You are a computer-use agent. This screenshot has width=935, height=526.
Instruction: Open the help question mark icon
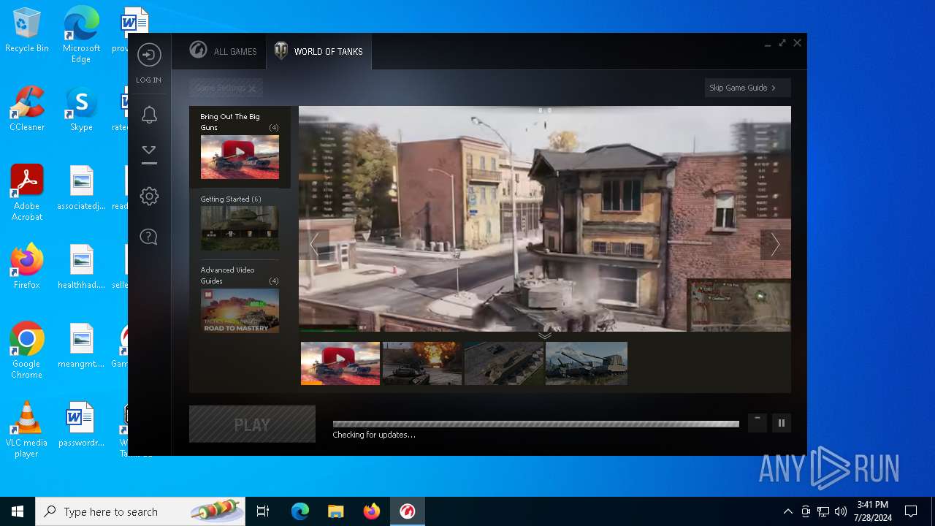tap(149, 237)
